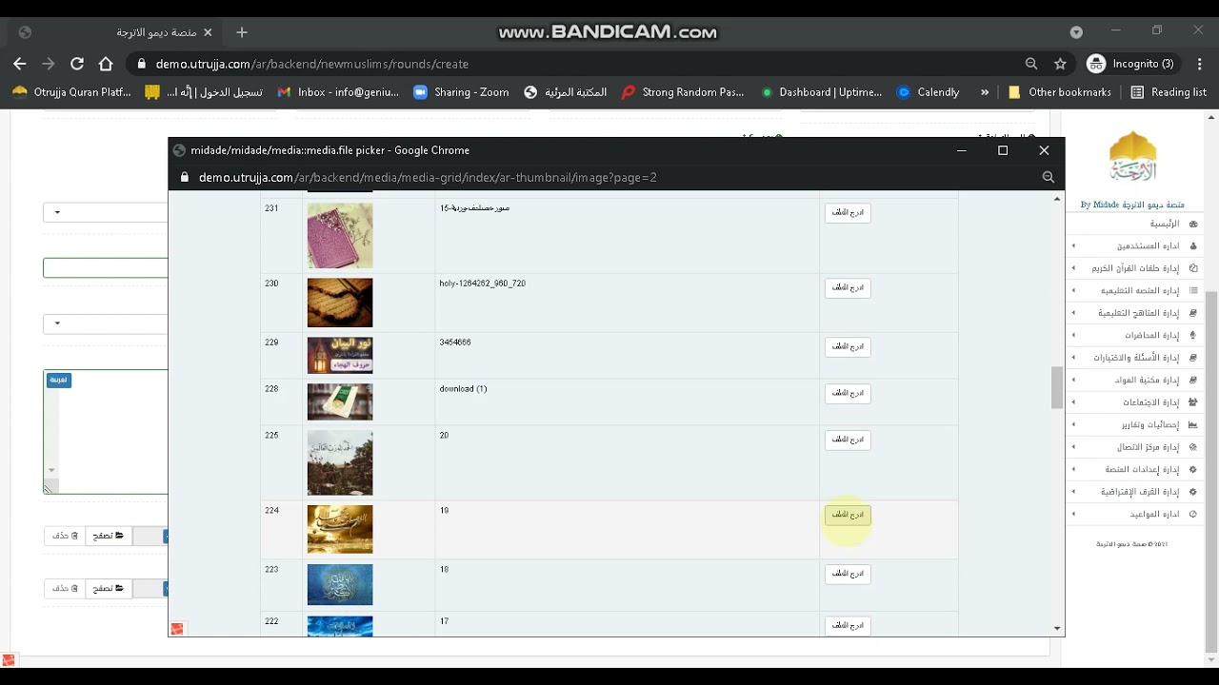The width and height of the screenshot is (1219, 685).
Task: Insert file 229 with its 'ادرج الملف' button
Action: [848, 347]
